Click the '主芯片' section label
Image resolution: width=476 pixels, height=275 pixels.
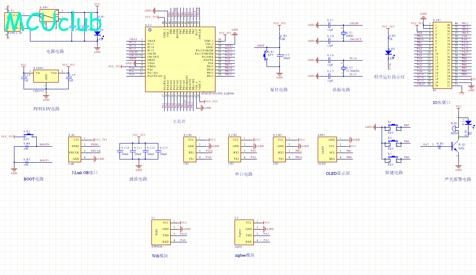179,122
